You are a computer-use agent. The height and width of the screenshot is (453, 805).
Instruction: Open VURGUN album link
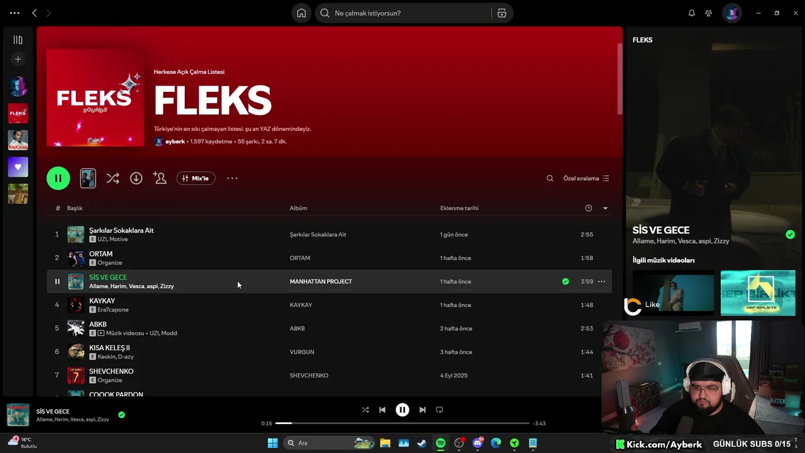(302, 352)
